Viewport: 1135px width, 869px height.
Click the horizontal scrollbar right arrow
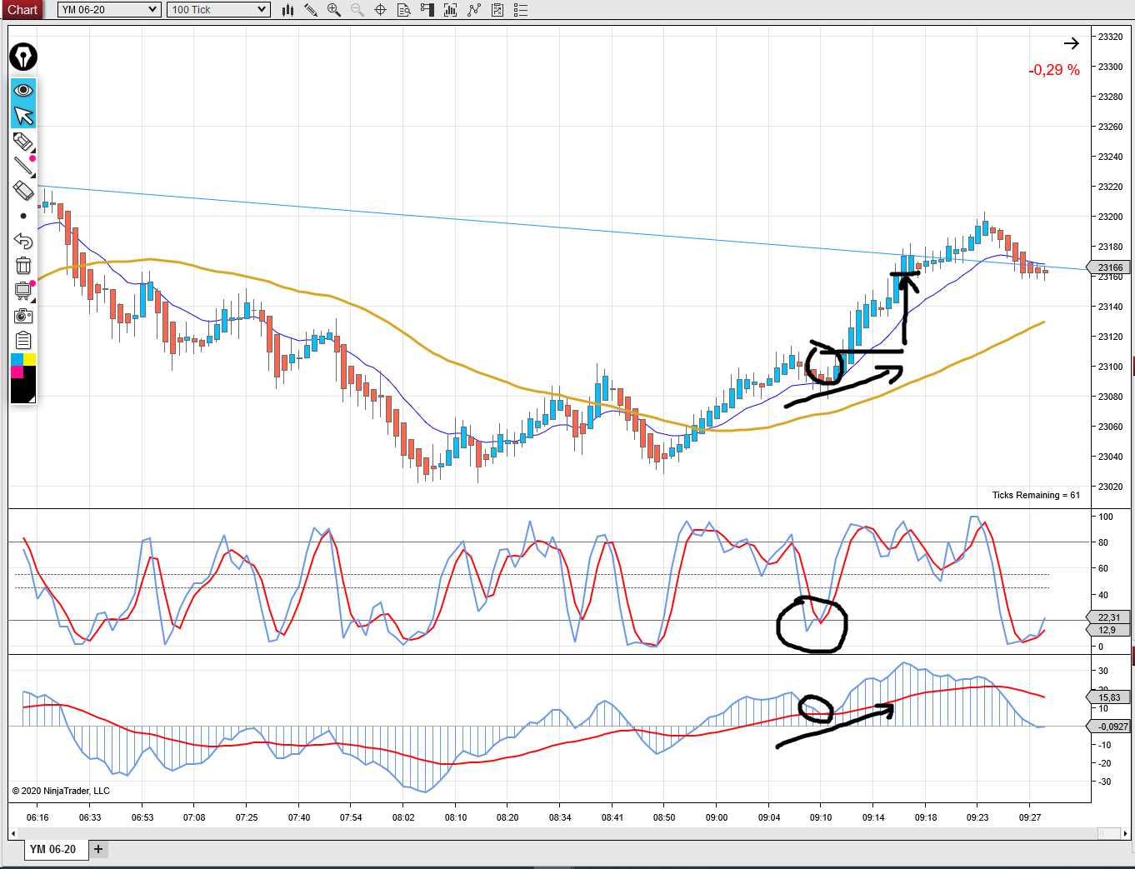1126,833
